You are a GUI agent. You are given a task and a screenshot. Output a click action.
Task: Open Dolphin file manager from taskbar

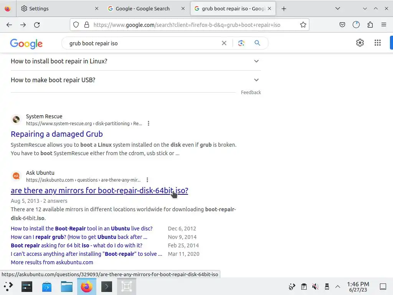(x=67, y=287)
